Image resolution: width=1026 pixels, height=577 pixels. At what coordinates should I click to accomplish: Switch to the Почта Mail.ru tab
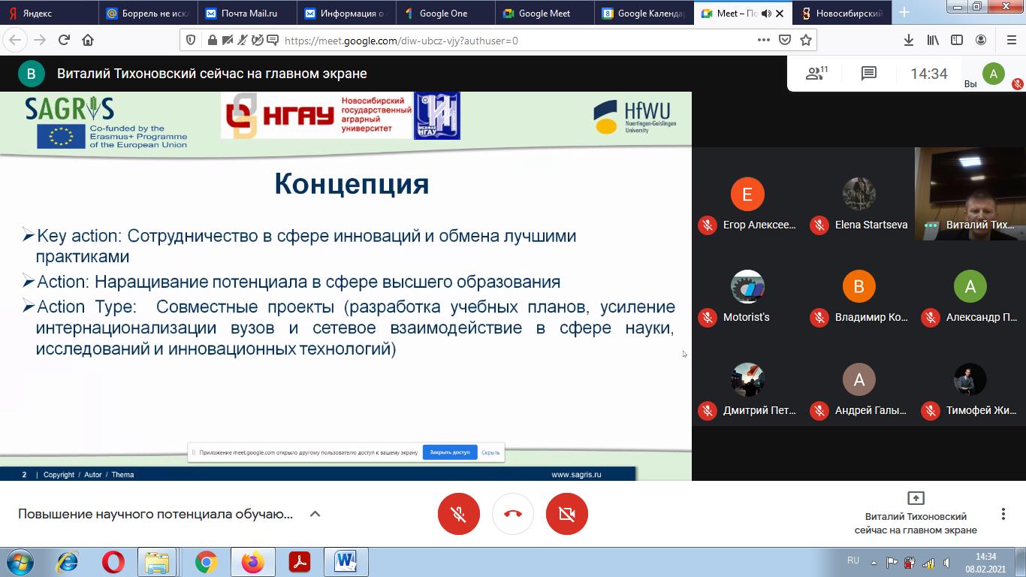[x=246, y=13]
